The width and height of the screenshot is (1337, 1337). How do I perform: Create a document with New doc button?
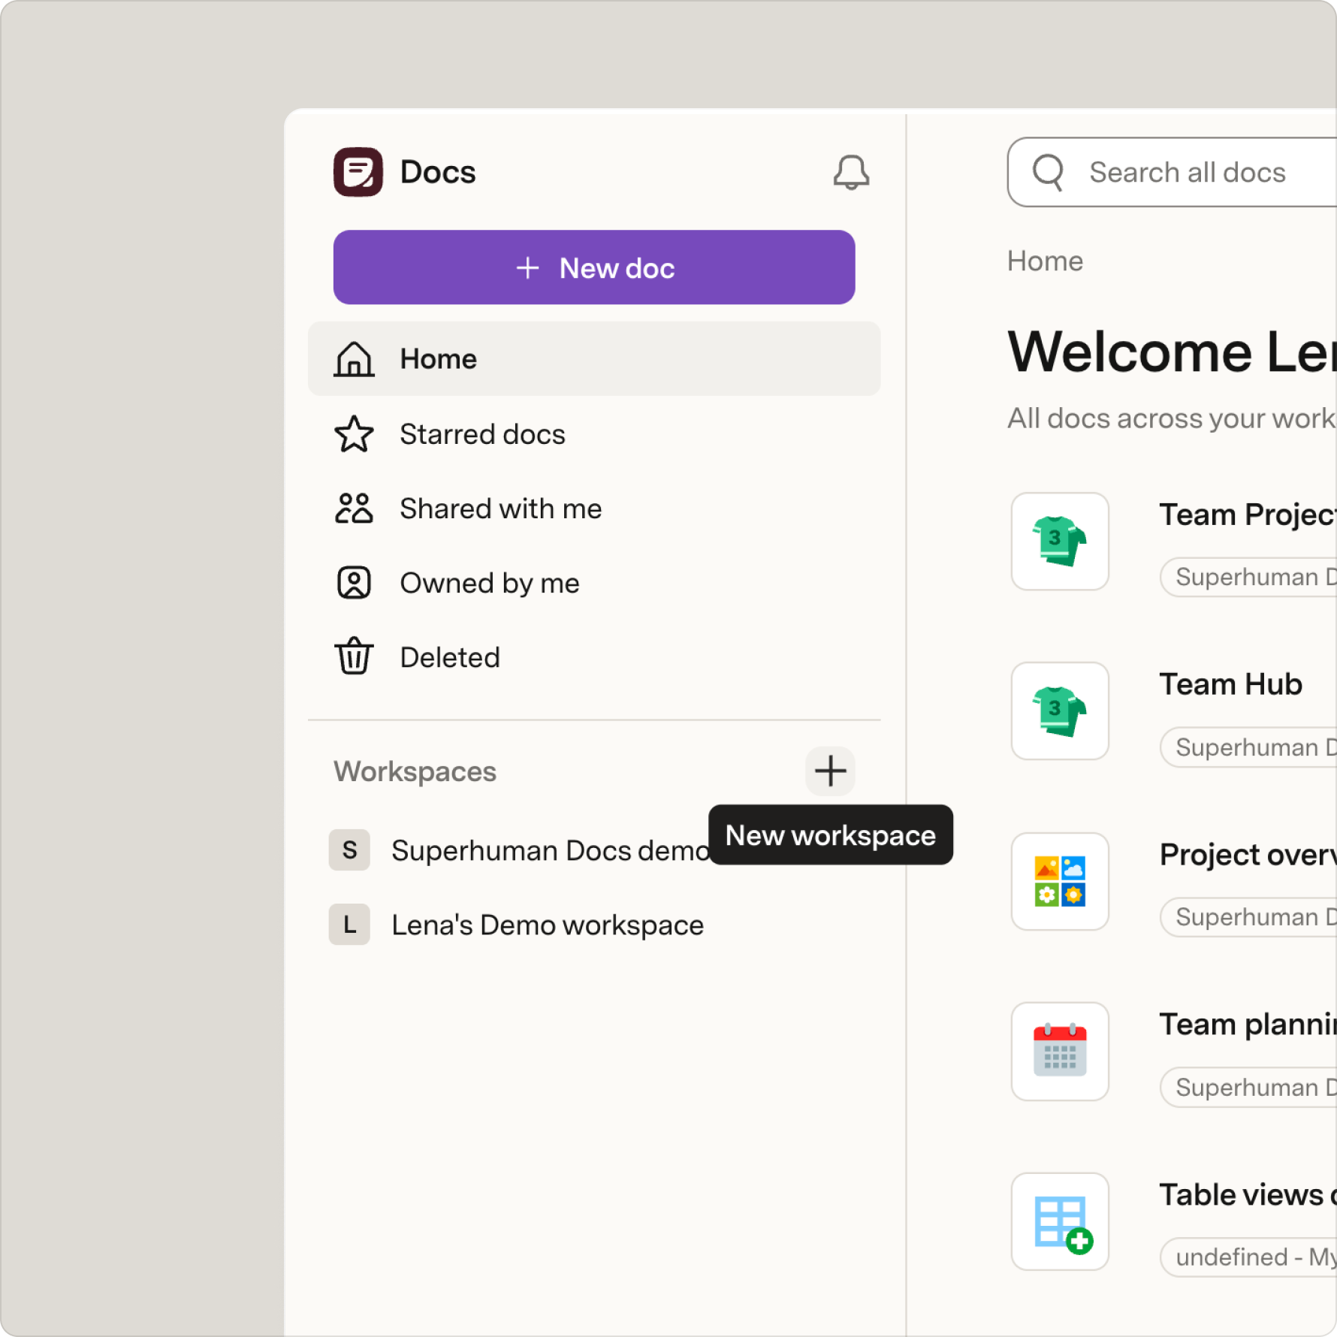click(x=594, y=267)
